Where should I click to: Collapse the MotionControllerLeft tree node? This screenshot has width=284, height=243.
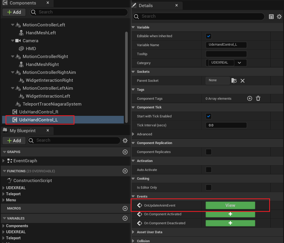click(13, 25)
